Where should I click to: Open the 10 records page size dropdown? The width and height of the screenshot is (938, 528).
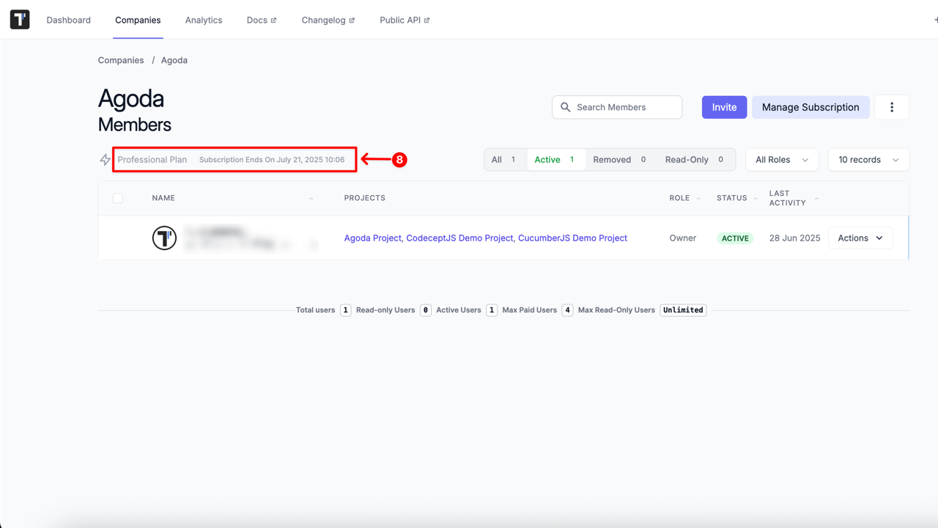pos(868,160)
